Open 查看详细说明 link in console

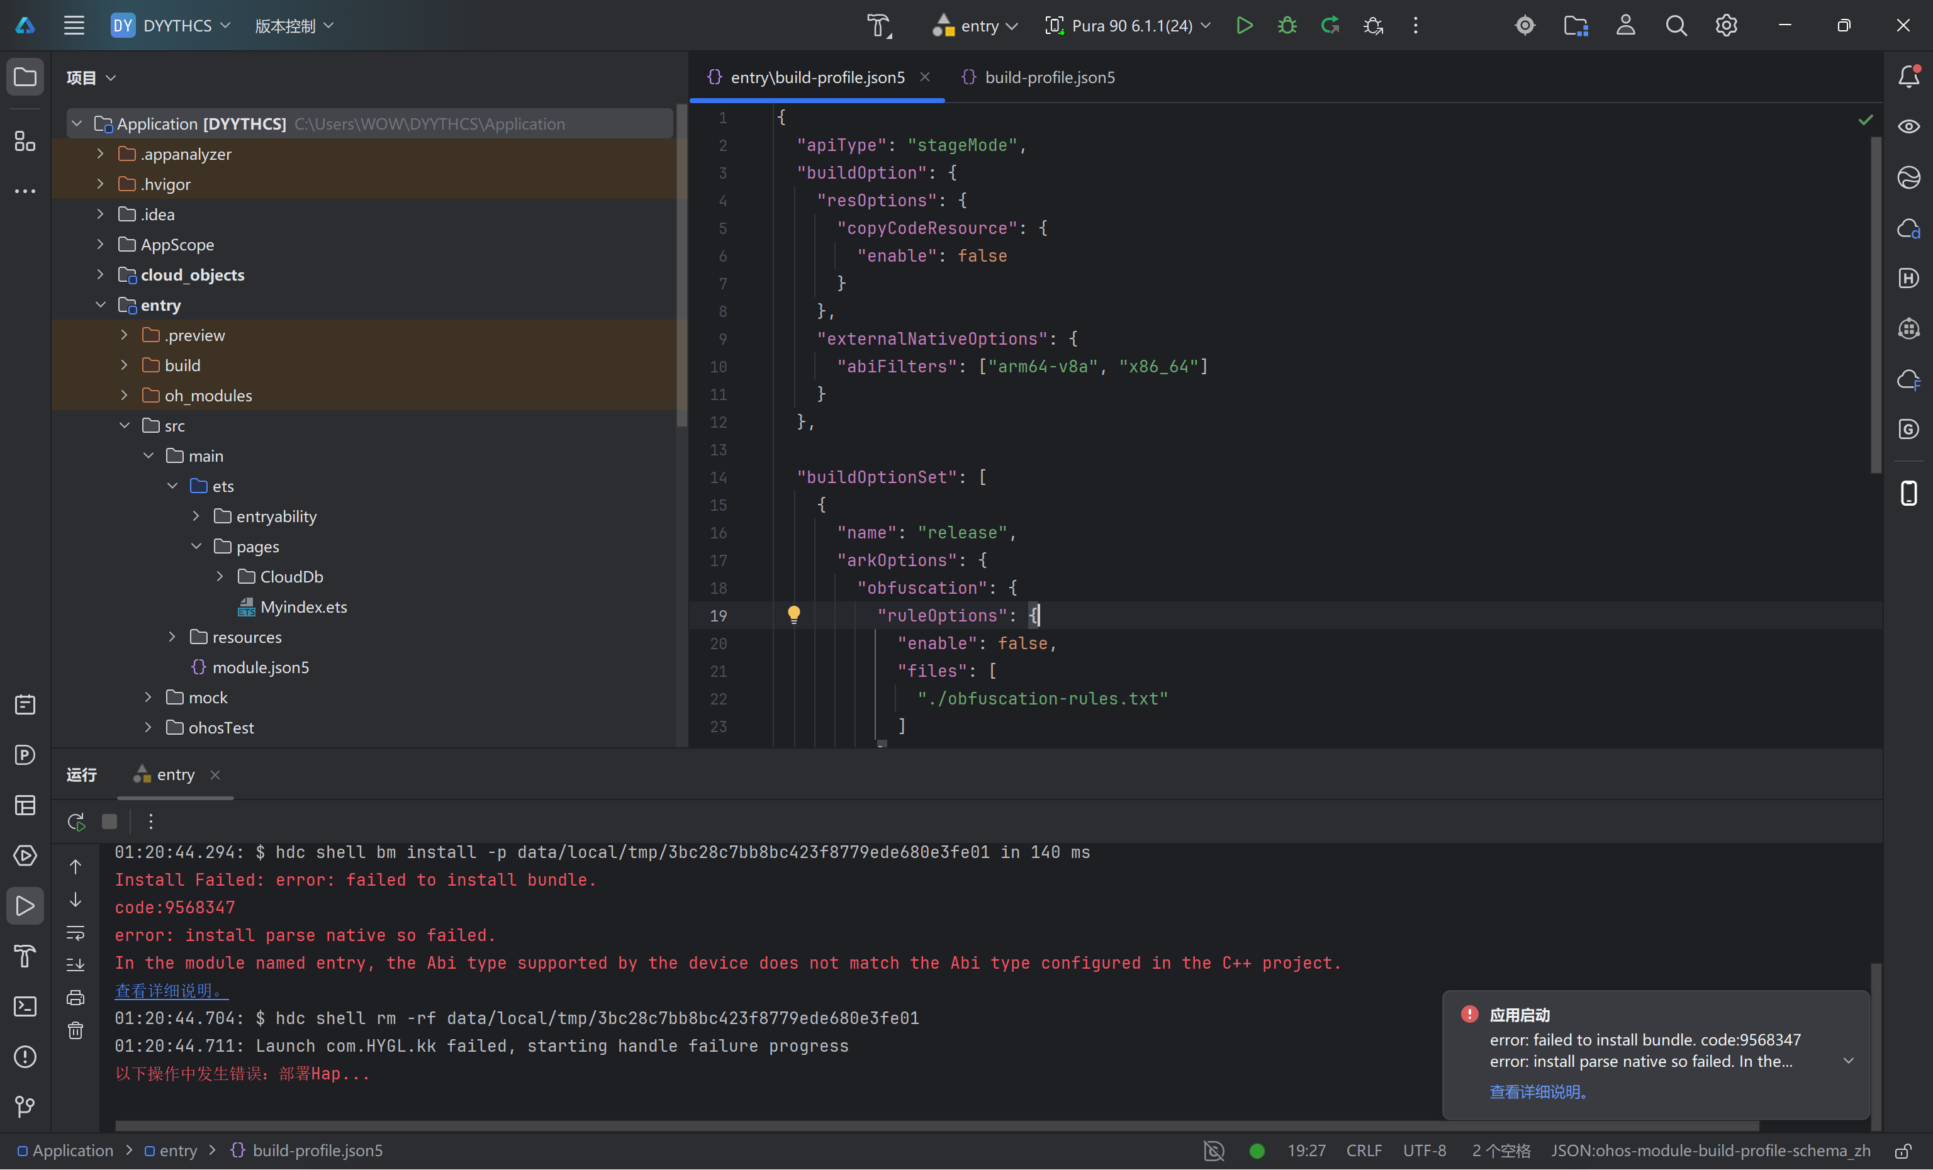pos(172,991)
